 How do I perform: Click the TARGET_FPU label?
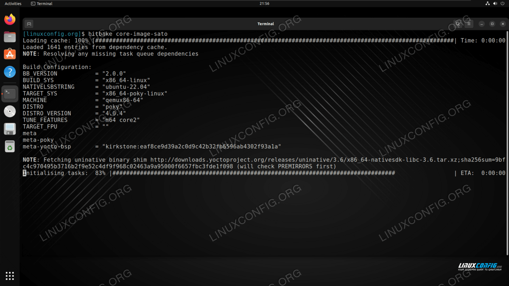40,127
